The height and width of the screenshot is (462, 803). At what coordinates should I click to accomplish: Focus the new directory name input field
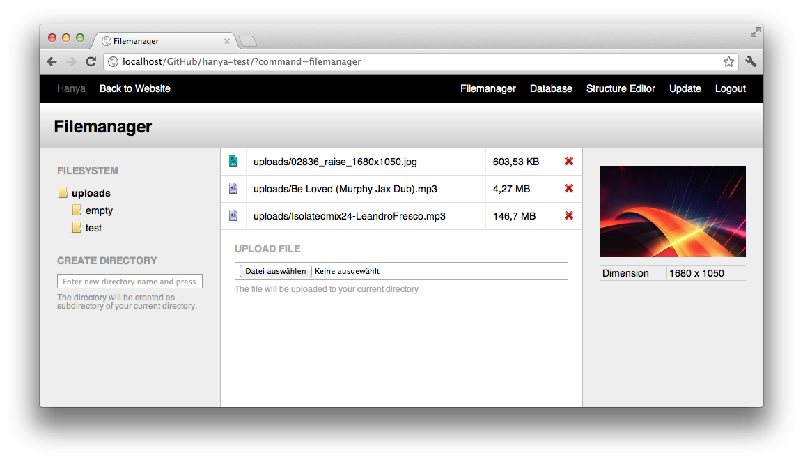tap(130, 281)
